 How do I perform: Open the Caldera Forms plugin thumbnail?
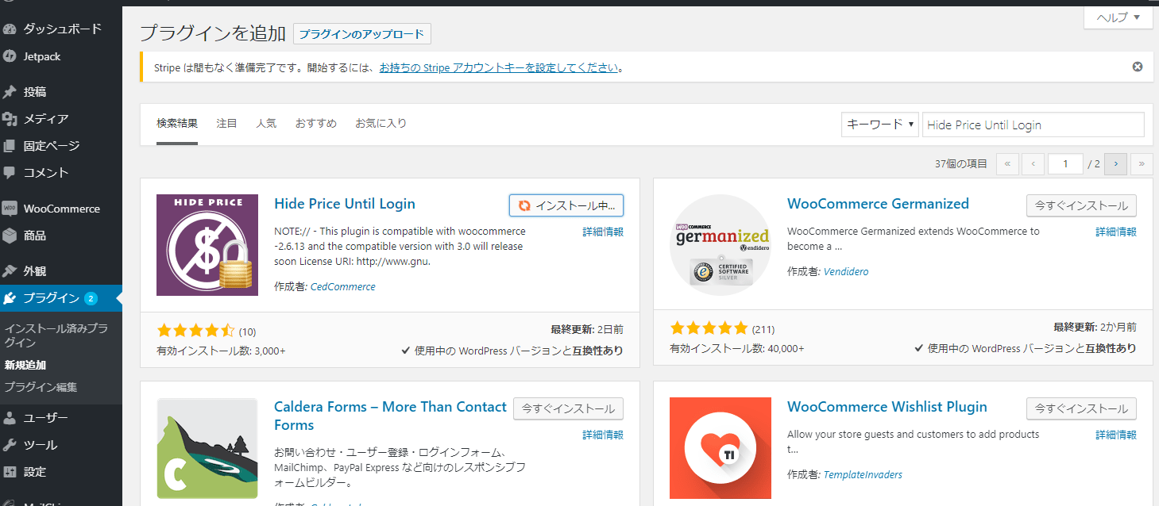207,448
